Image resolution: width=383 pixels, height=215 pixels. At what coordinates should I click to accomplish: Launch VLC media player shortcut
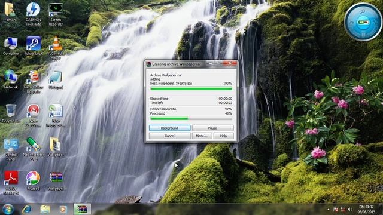(56, 48)
